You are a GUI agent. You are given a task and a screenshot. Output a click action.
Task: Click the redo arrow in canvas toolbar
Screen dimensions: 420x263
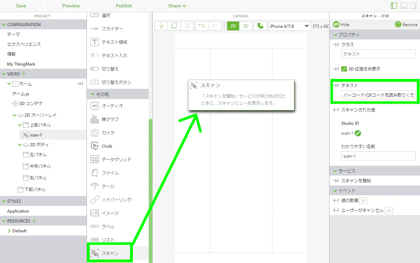215,26
